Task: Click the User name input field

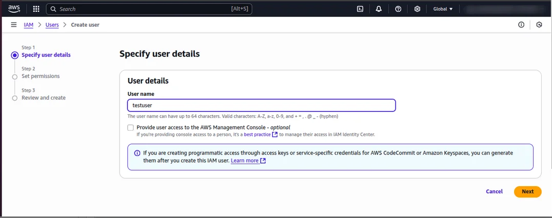Action: click(261, 105)
